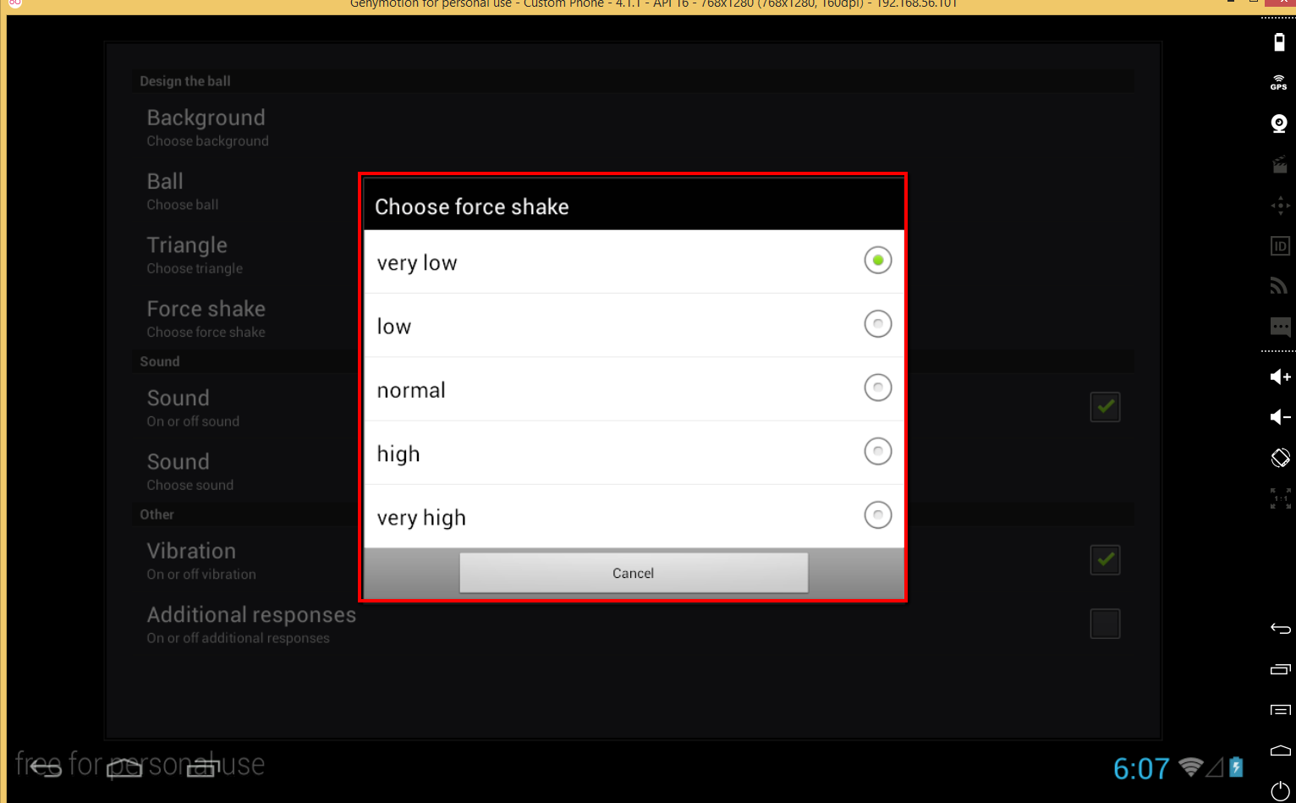Open the GPS widget in sidebar
Screen dimensions: 1296x803
click(x=1279, y=82)
